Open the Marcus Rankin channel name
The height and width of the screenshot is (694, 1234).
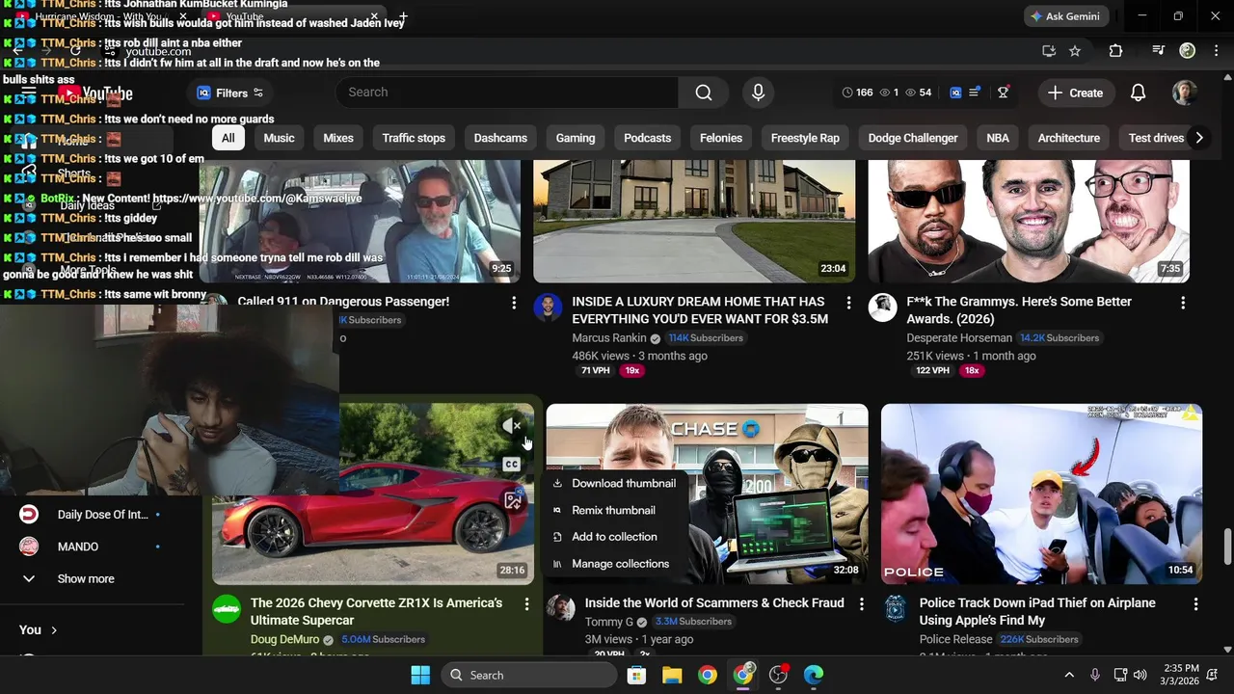[608, 338]
